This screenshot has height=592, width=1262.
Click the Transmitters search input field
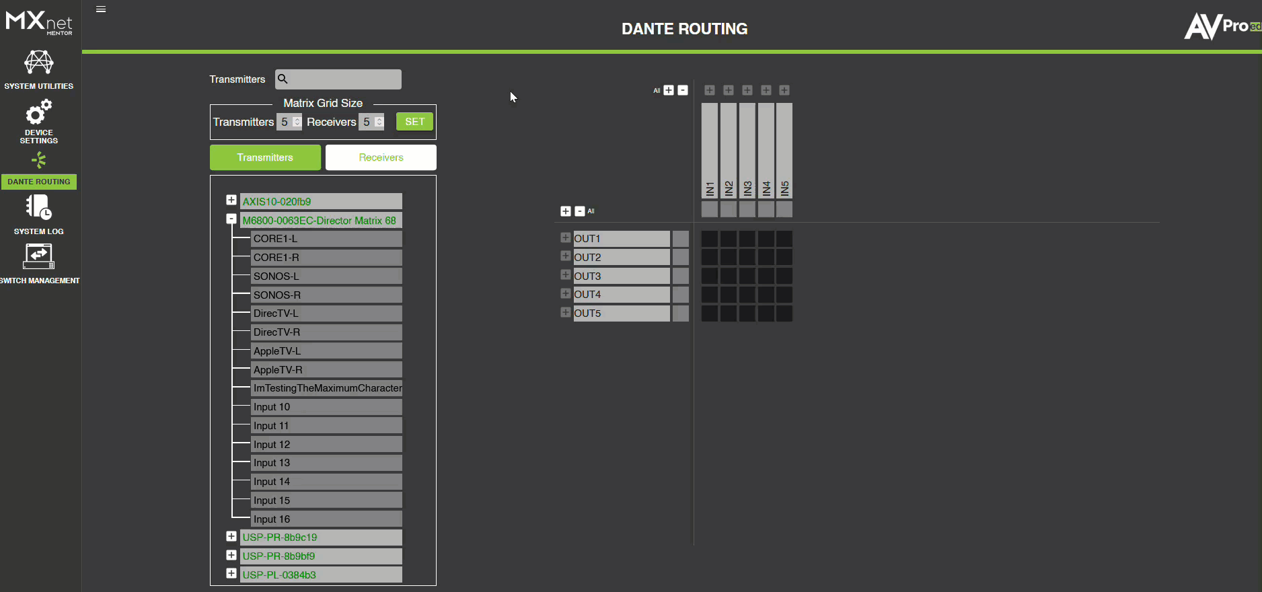[344, 79]
